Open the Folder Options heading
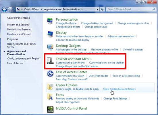This screenshot has width=158, height=115. 67,85
